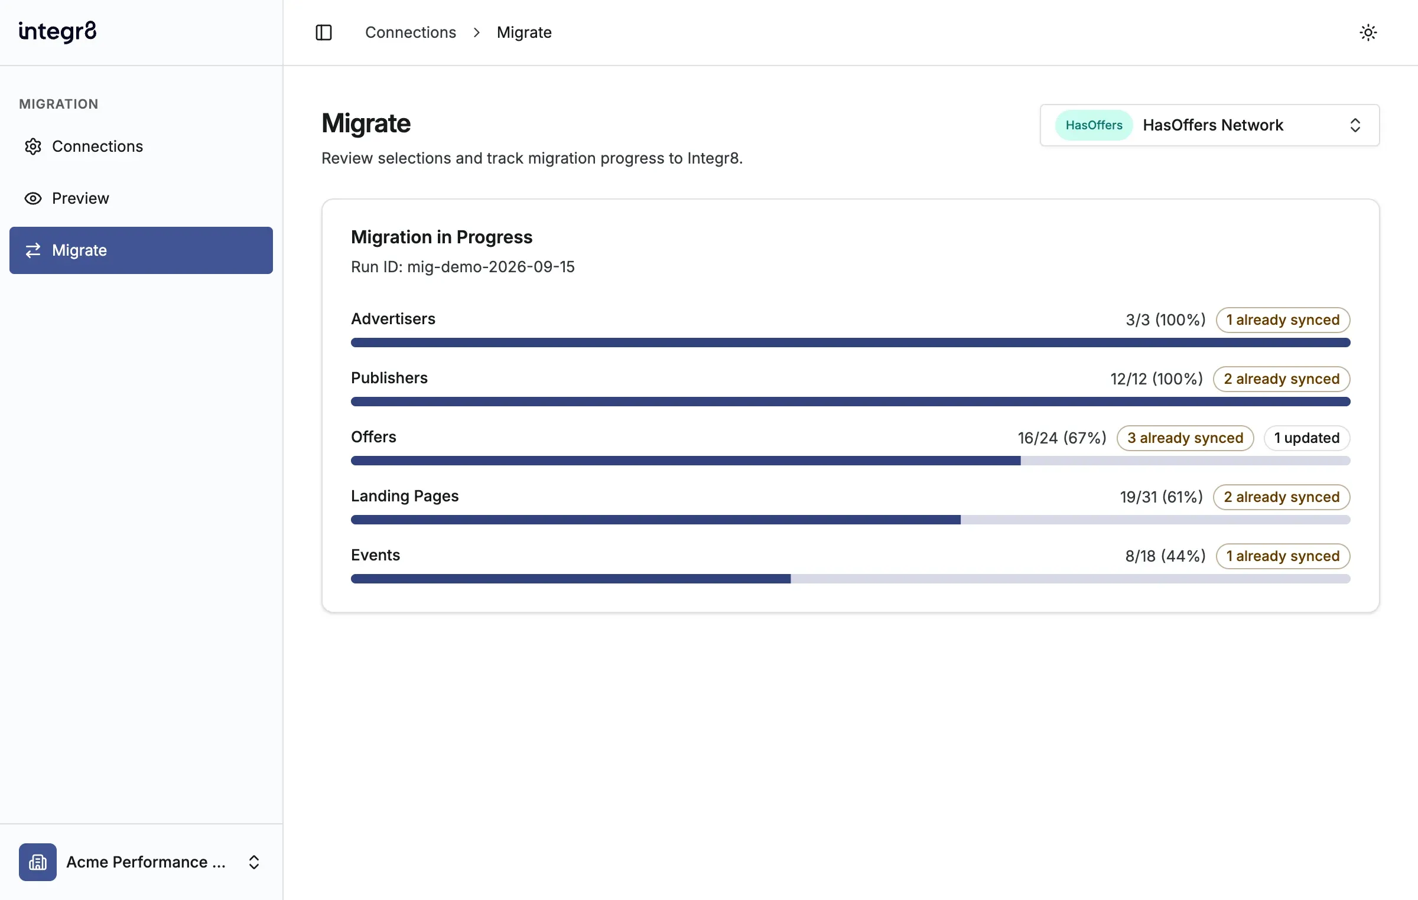Click the Offers progress bar
Viewport: 1418px width, 900px height.
coord(851,461)
